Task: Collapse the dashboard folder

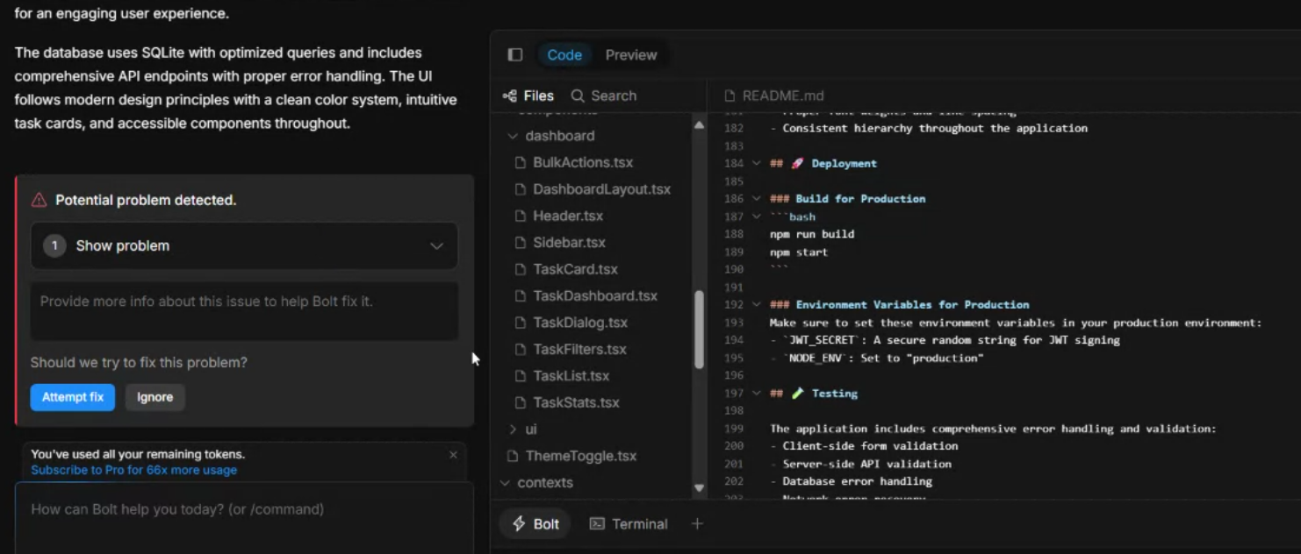Action: 513,136
